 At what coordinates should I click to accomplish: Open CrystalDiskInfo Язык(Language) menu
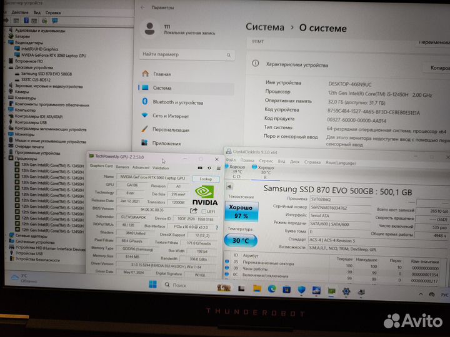click(341, 163)
